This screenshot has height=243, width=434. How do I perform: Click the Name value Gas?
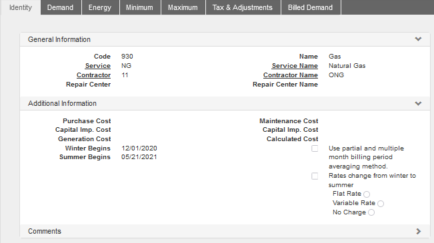[335, 57]
